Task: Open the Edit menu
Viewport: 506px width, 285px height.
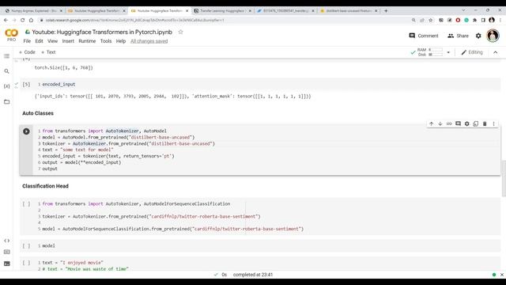Action: click(39, 41)
